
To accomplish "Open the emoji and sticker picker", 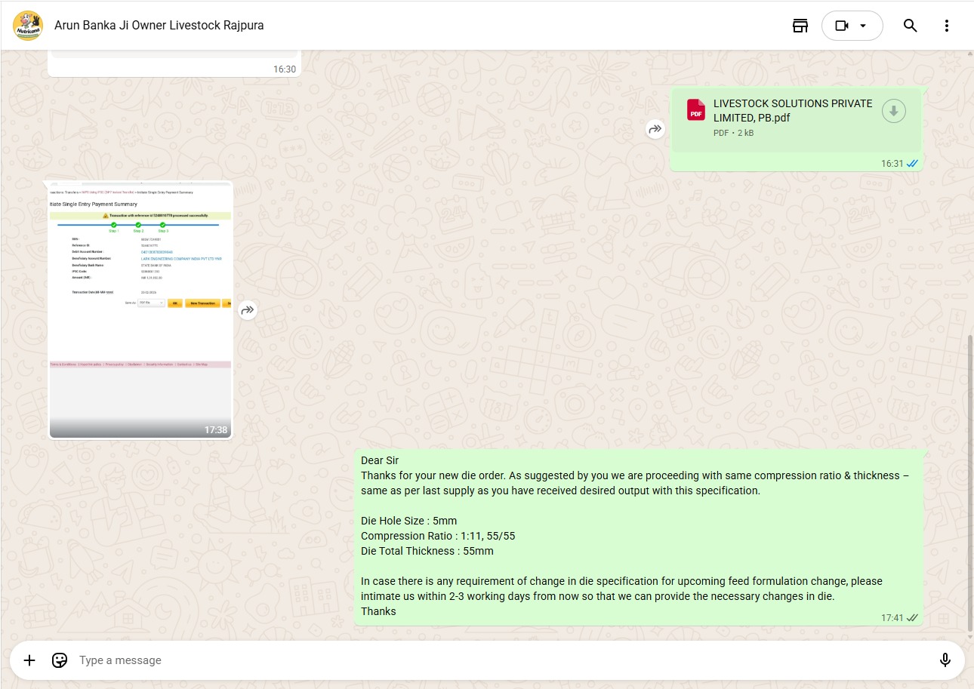I will pyautogui.click(x=60, y=660).
